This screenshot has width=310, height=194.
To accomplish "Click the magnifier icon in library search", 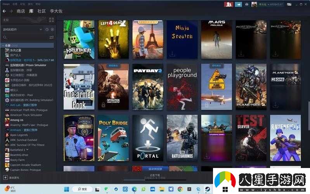I will coord(5,37).
